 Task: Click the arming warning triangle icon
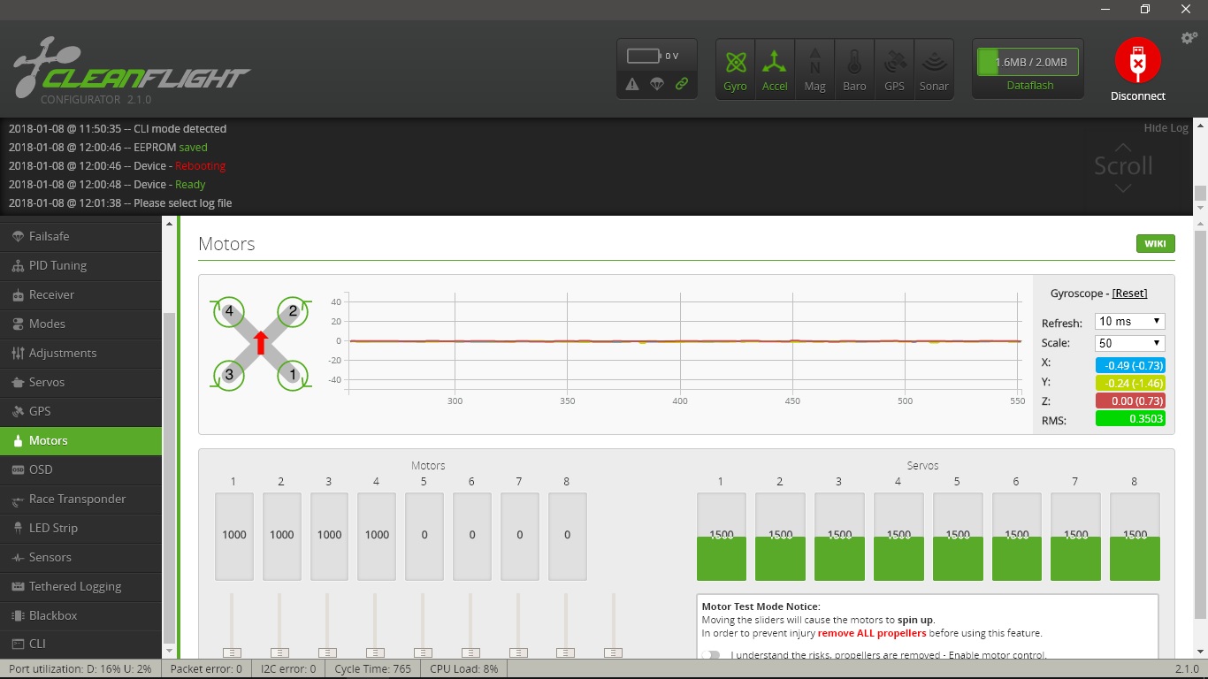point(632,84)
